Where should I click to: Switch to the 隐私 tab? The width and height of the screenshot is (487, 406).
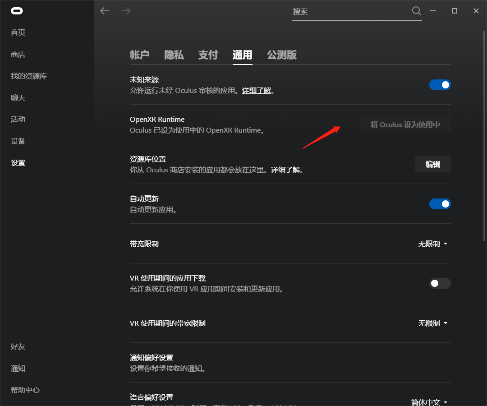[x=174, y=55]
